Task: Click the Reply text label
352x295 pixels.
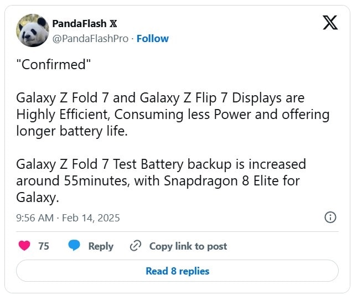Action: point(101,246)
